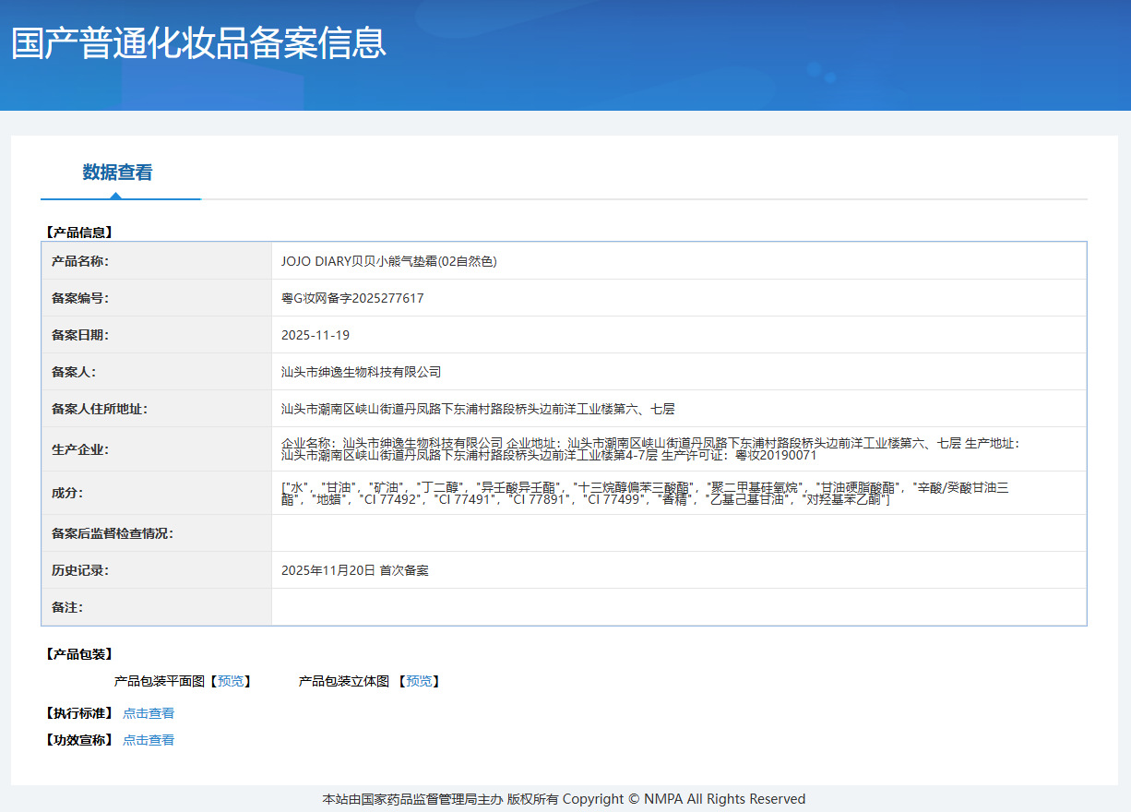Screen dimensions: 1131x812
Task: Click the 备案人住所地址 address value
Action: coord(478,409)
